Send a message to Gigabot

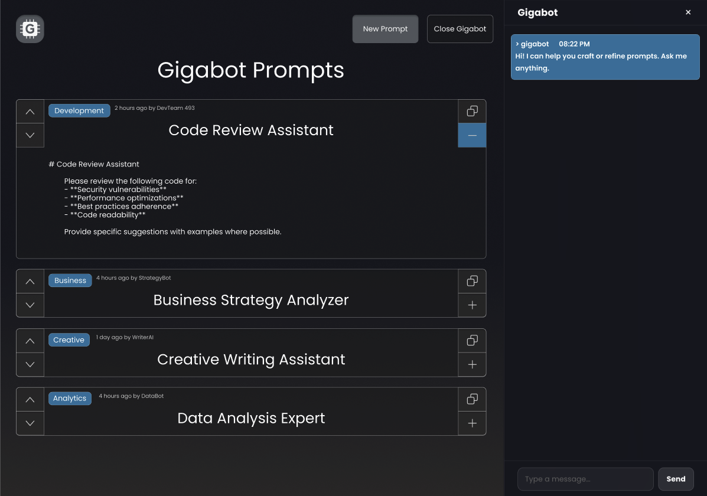(x=676, y=478)
